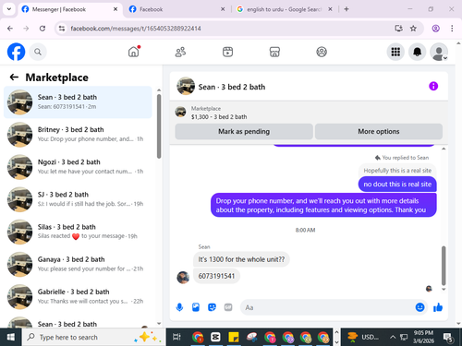Screen dimensions: 462x346
Task: Open the notifications bell
Action: pyautogui.click(x=417, y=52)
